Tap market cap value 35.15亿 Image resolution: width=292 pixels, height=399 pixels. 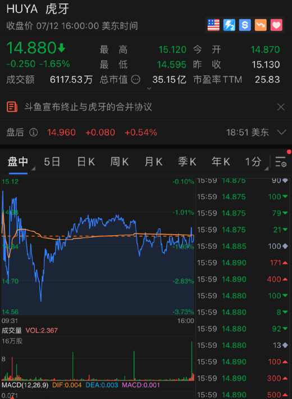tap(170, 80)
